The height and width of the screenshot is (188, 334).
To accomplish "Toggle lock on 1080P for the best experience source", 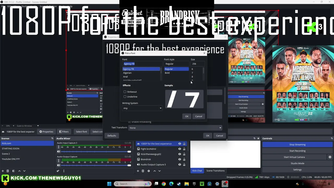I will tap(184, 144).
